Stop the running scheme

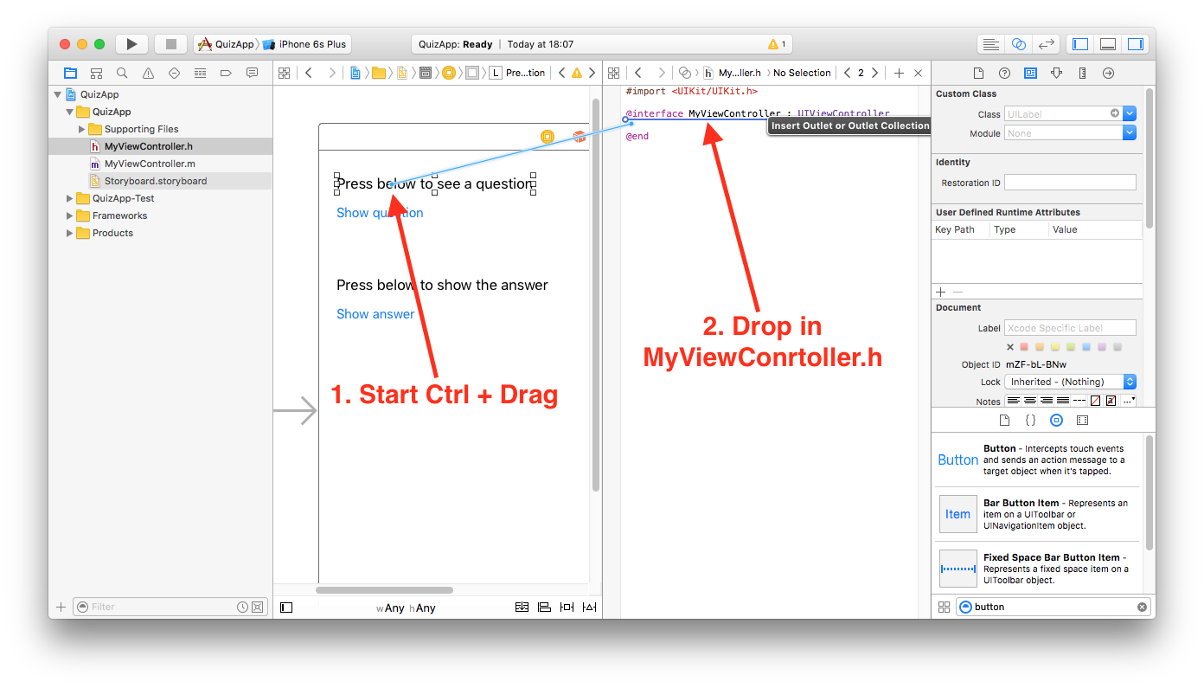click(171, 44)
